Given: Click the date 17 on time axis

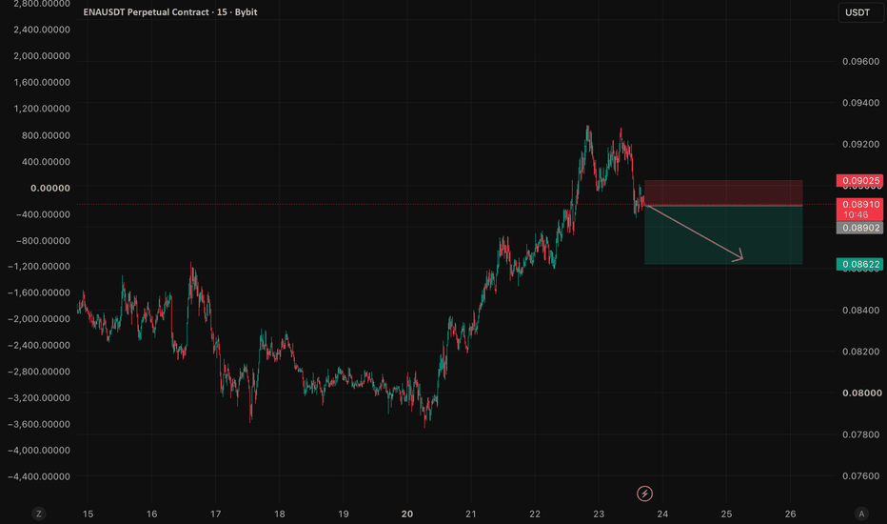Looking at the screenshot, I should coord(215,514).
